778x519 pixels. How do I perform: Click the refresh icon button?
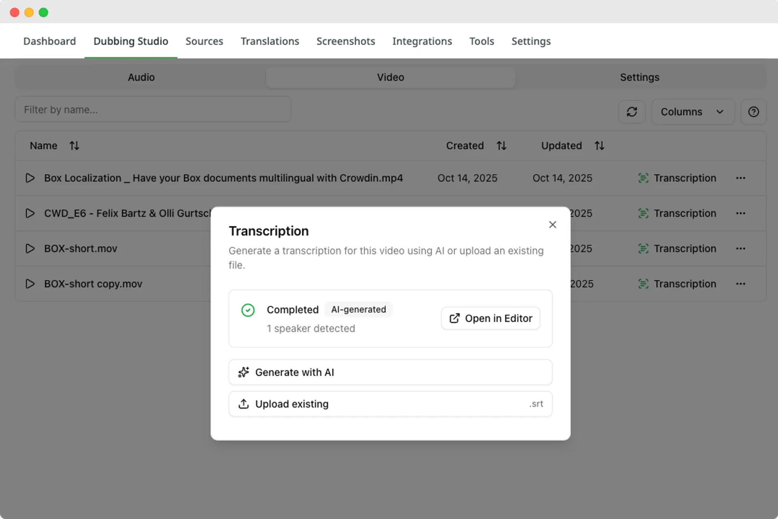pyautogui.click(x=632, y=112)
